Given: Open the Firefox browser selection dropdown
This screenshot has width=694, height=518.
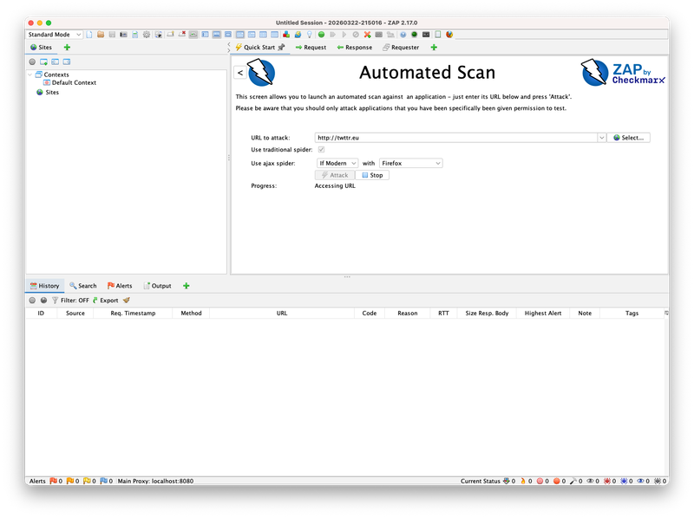Looking at the screenshot, I should click(x=411, y=163).
